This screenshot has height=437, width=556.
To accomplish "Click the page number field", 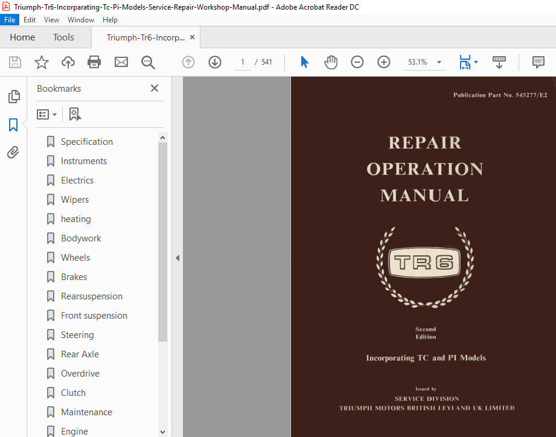I will click(243, 62).
